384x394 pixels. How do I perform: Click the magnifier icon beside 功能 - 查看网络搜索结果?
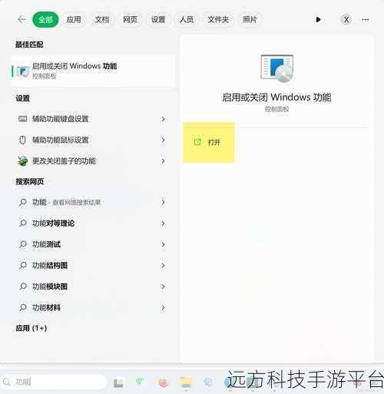tap(23, 202)
